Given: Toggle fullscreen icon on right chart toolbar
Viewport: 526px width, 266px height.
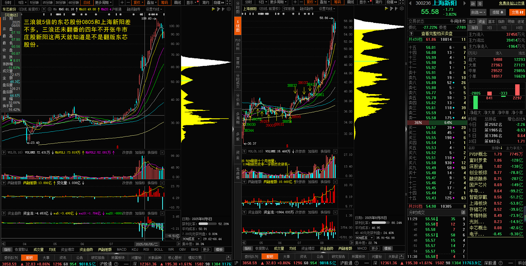Looking at the screenshot, I should click(x=402, y=2).
